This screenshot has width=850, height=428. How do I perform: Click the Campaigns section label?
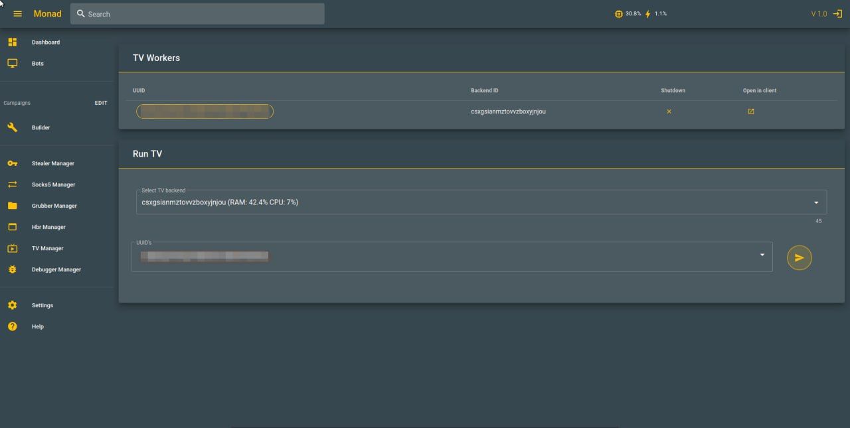tap(17, 103)
